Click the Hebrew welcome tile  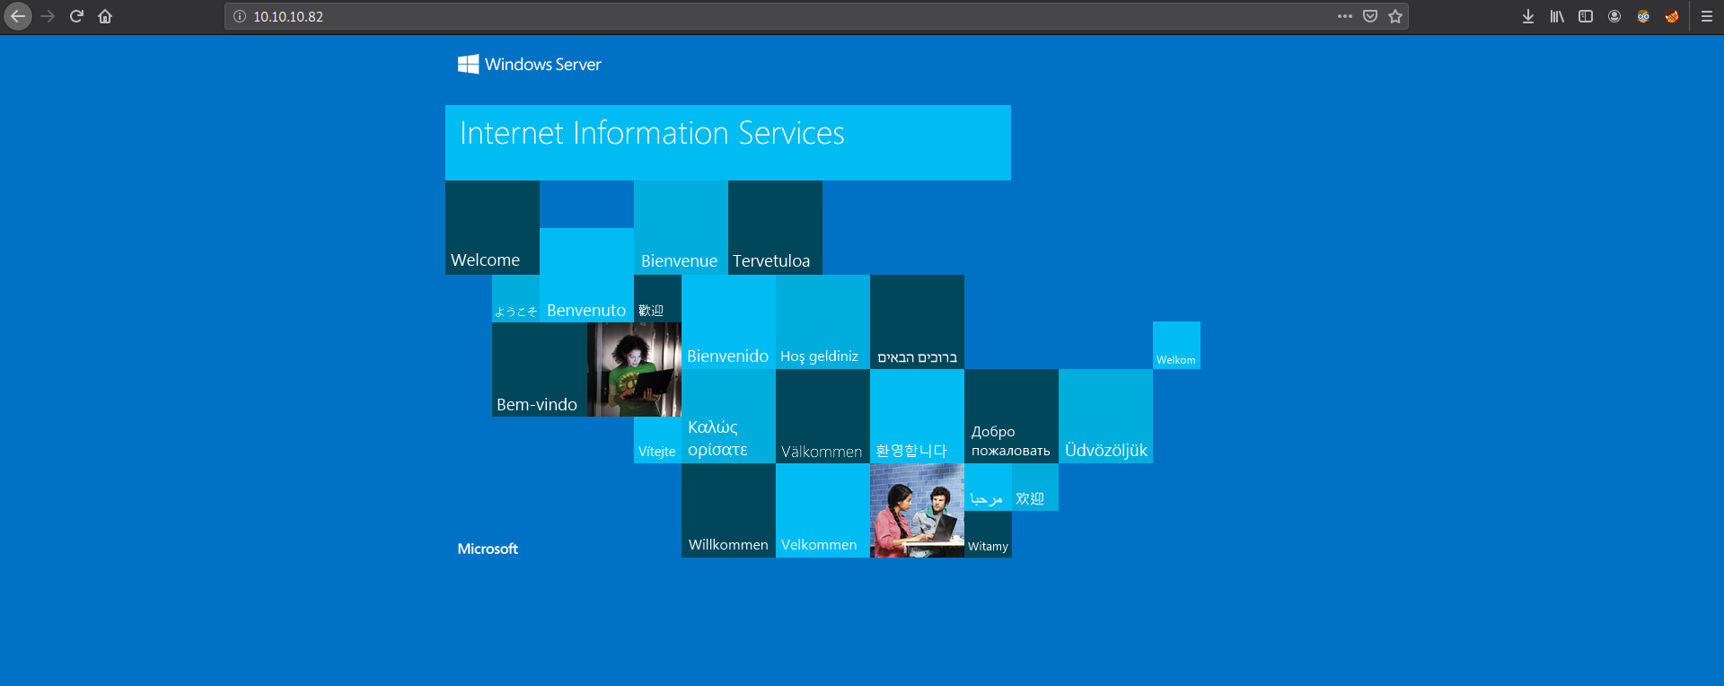click(x=917, y=321)
